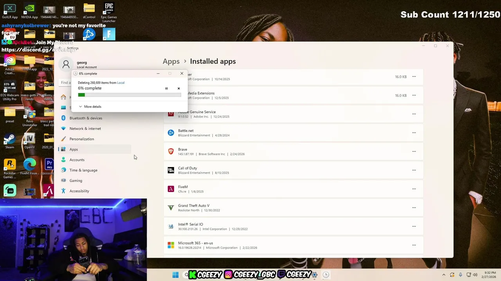Select EOS Webcam Utility Pro icon
Screen dimensions: 501x281
click(10, 91)
